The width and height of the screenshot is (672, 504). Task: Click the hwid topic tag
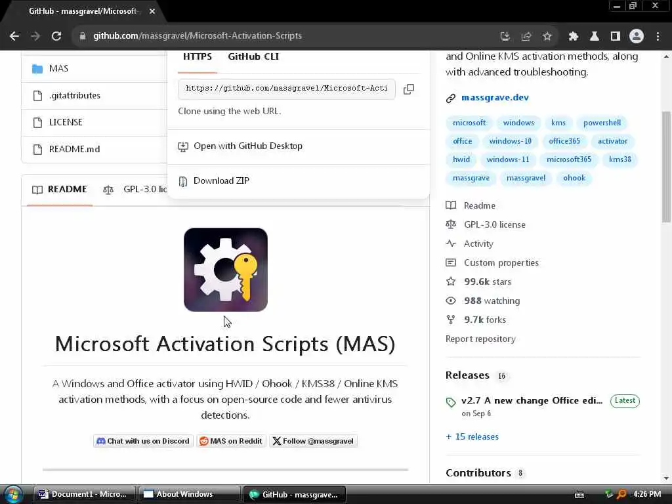tap(461, 160)
